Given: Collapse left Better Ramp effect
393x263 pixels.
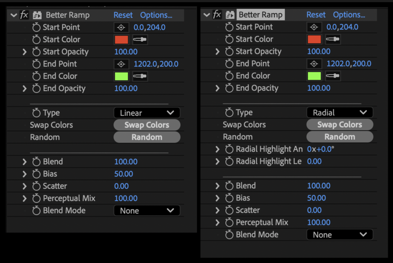Looking at the screenshot, I should tap(14, 15).
